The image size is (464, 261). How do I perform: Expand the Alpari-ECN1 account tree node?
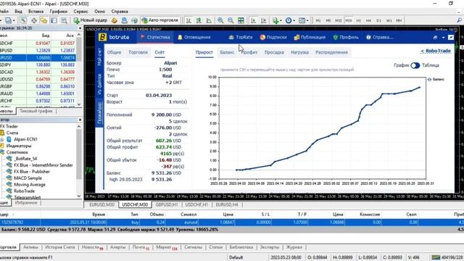(2, 139)
